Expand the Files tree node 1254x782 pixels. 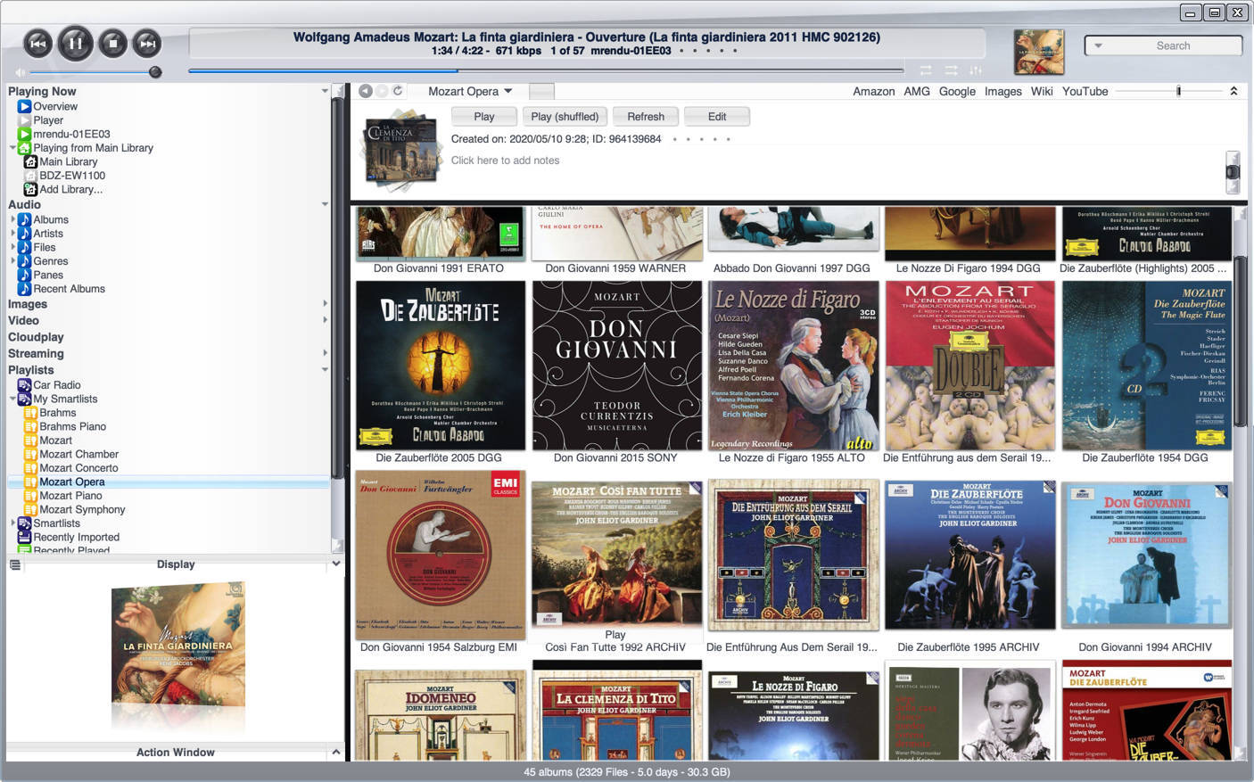(x=12, y=247)
